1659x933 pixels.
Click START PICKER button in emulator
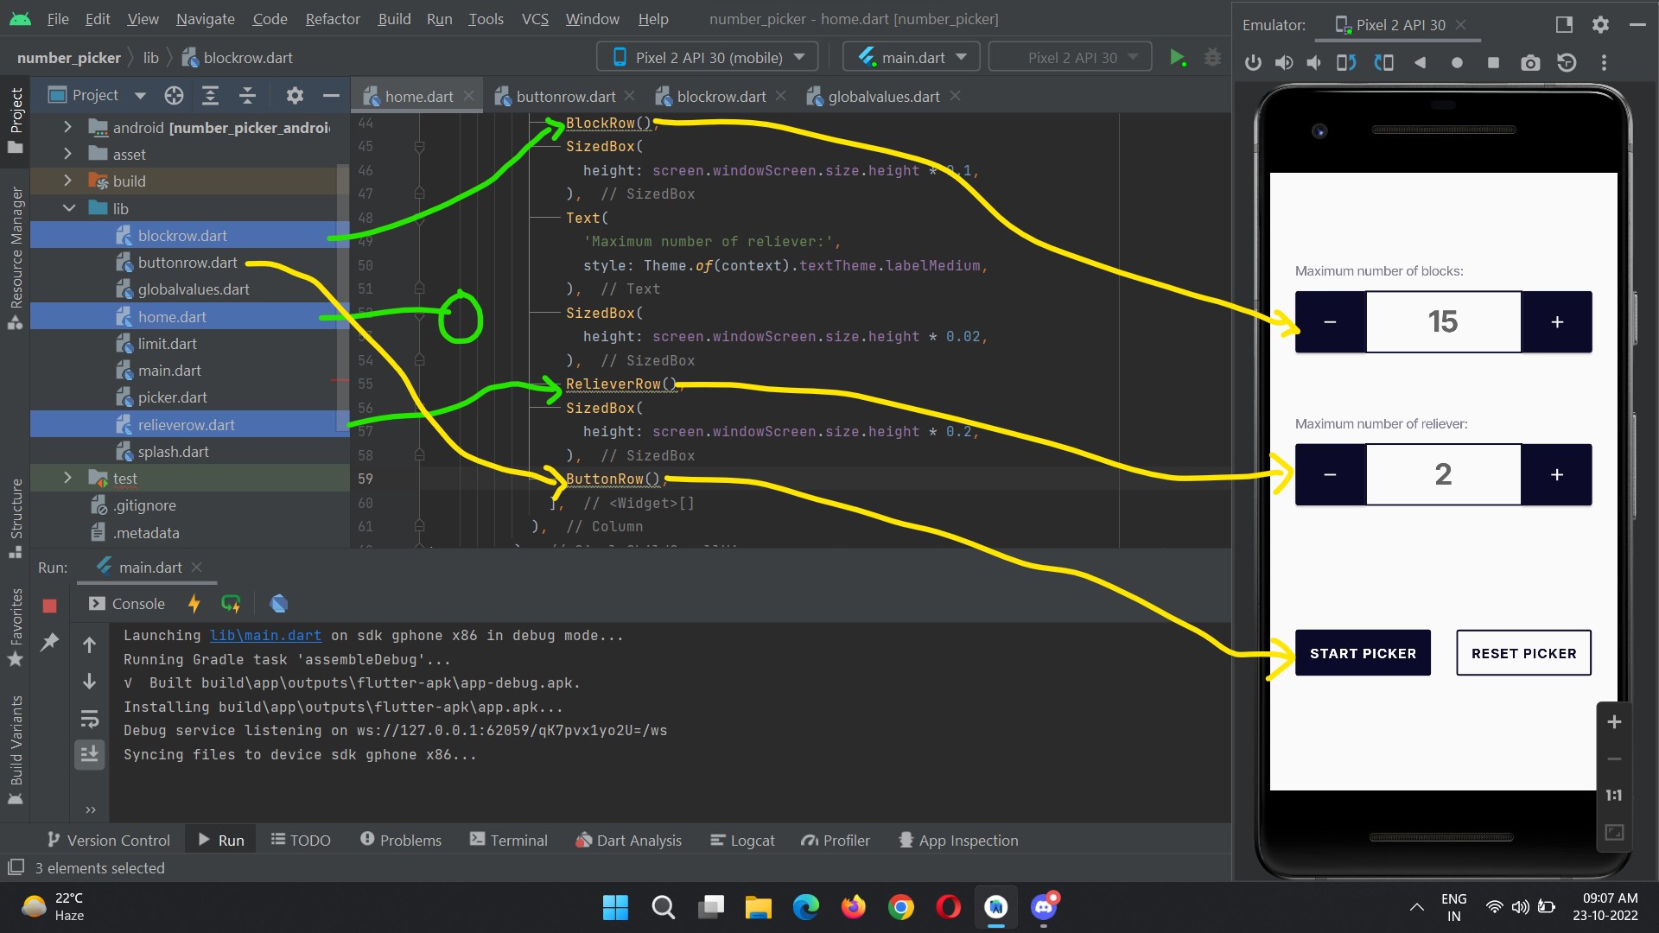tap(1363, 653)
